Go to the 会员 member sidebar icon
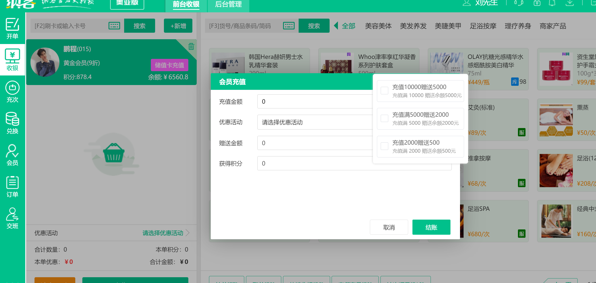The width and height of the screenshot is (596, 283). pos(12,155)
